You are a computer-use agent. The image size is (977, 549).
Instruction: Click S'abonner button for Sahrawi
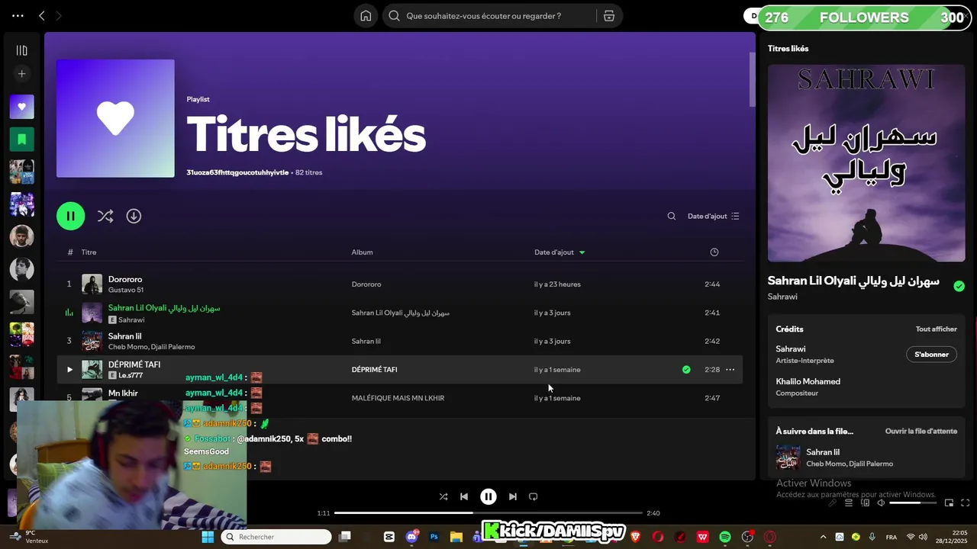931,355
